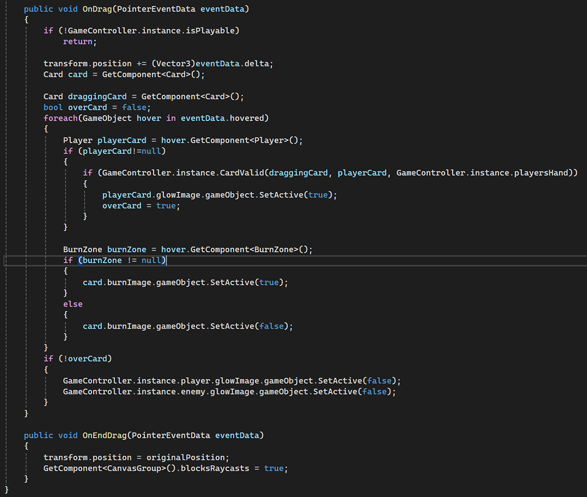Click the Player type in the playerCard declaration
This screenshot has height=497, width=587.
click(78, 140)
